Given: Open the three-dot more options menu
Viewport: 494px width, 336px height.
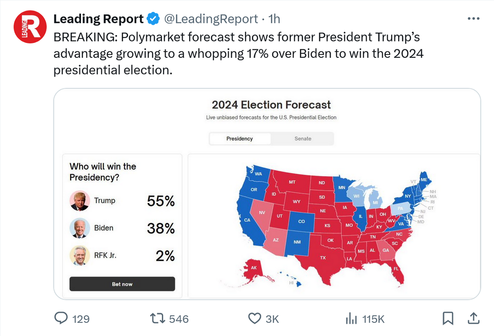Looking at the screenshot, I should 473,19.
